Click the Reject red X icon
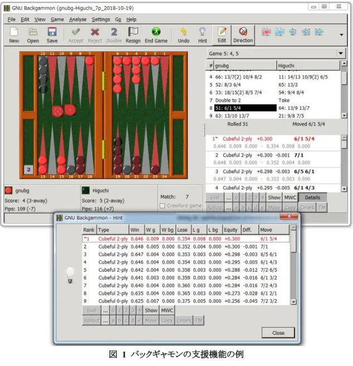 pos(95,35)
